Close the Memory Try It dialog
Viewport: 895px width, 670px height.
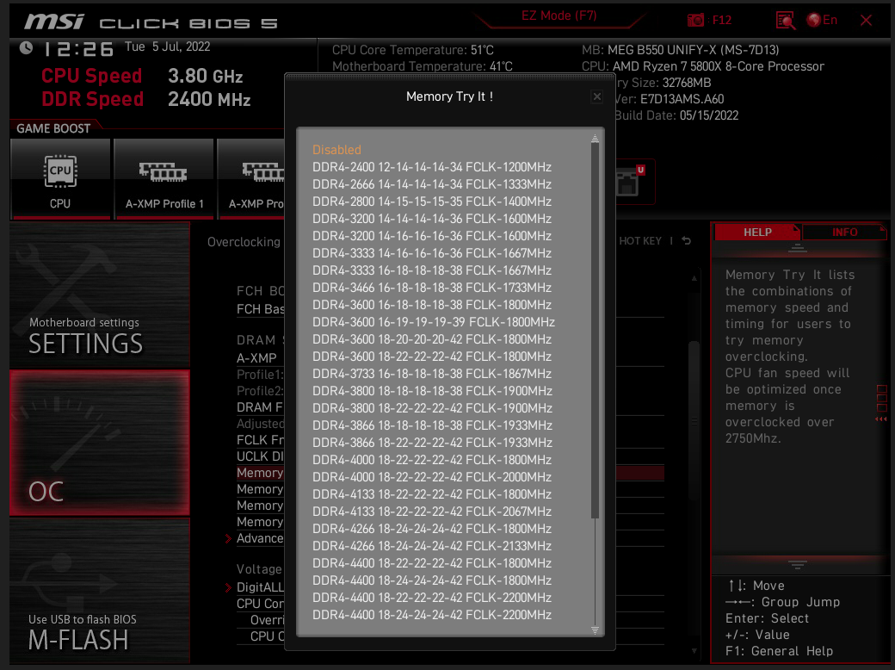coord(597,96)
